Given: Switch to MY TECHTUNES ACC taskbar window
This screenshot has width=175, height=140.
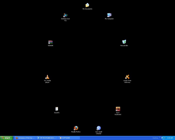Looking at the screenshot, I should click(47, 138).
